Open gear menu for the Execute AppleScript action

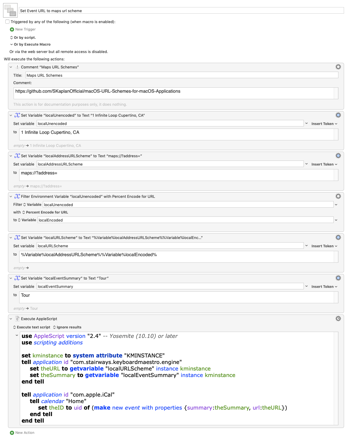point(338,319)
